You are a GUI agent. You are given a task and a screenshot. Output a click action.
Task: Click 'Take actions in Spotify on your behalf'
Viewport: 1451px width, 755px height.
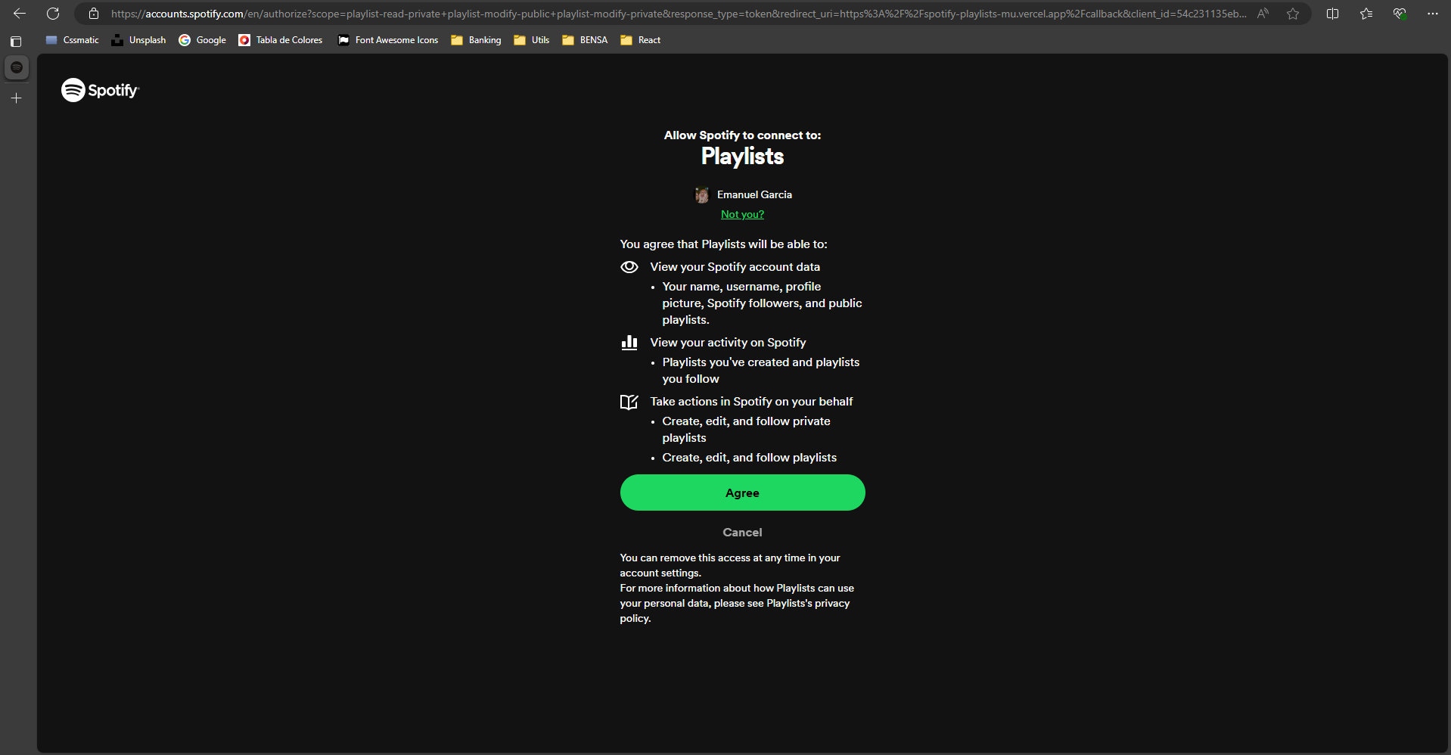751,402
